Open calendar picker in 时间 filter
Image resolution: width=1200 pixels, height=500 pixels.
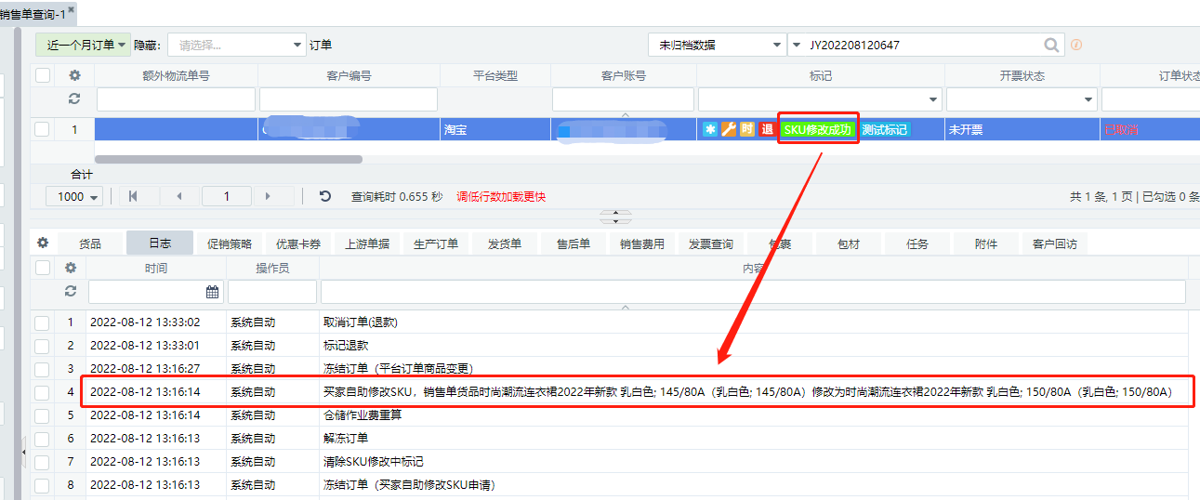pos(212,292)
